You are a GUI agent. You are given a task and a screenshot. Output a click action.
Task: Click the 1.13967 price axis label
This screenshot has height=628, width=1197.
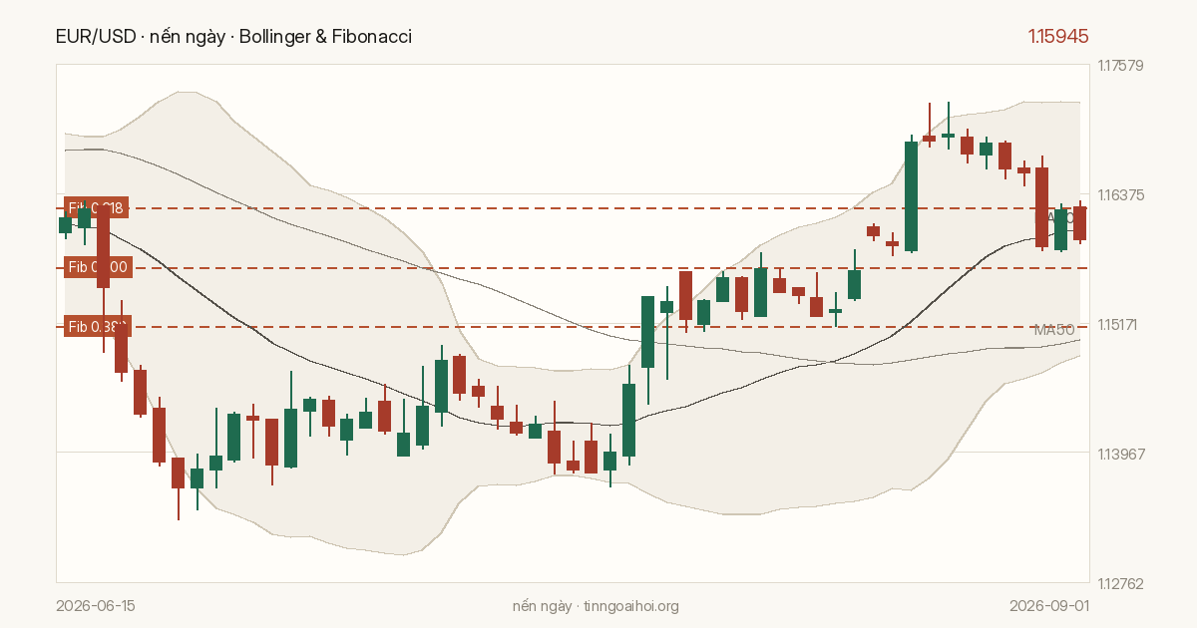click(1120, 455)
